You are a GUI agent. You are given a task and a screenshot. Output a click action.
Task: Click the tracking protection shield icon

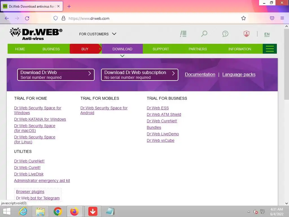pos(56,18)
